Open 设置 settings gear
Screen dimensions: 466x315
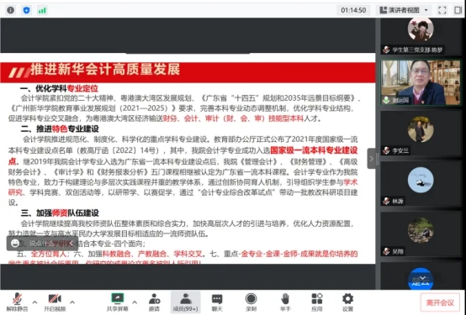[347, 302]
